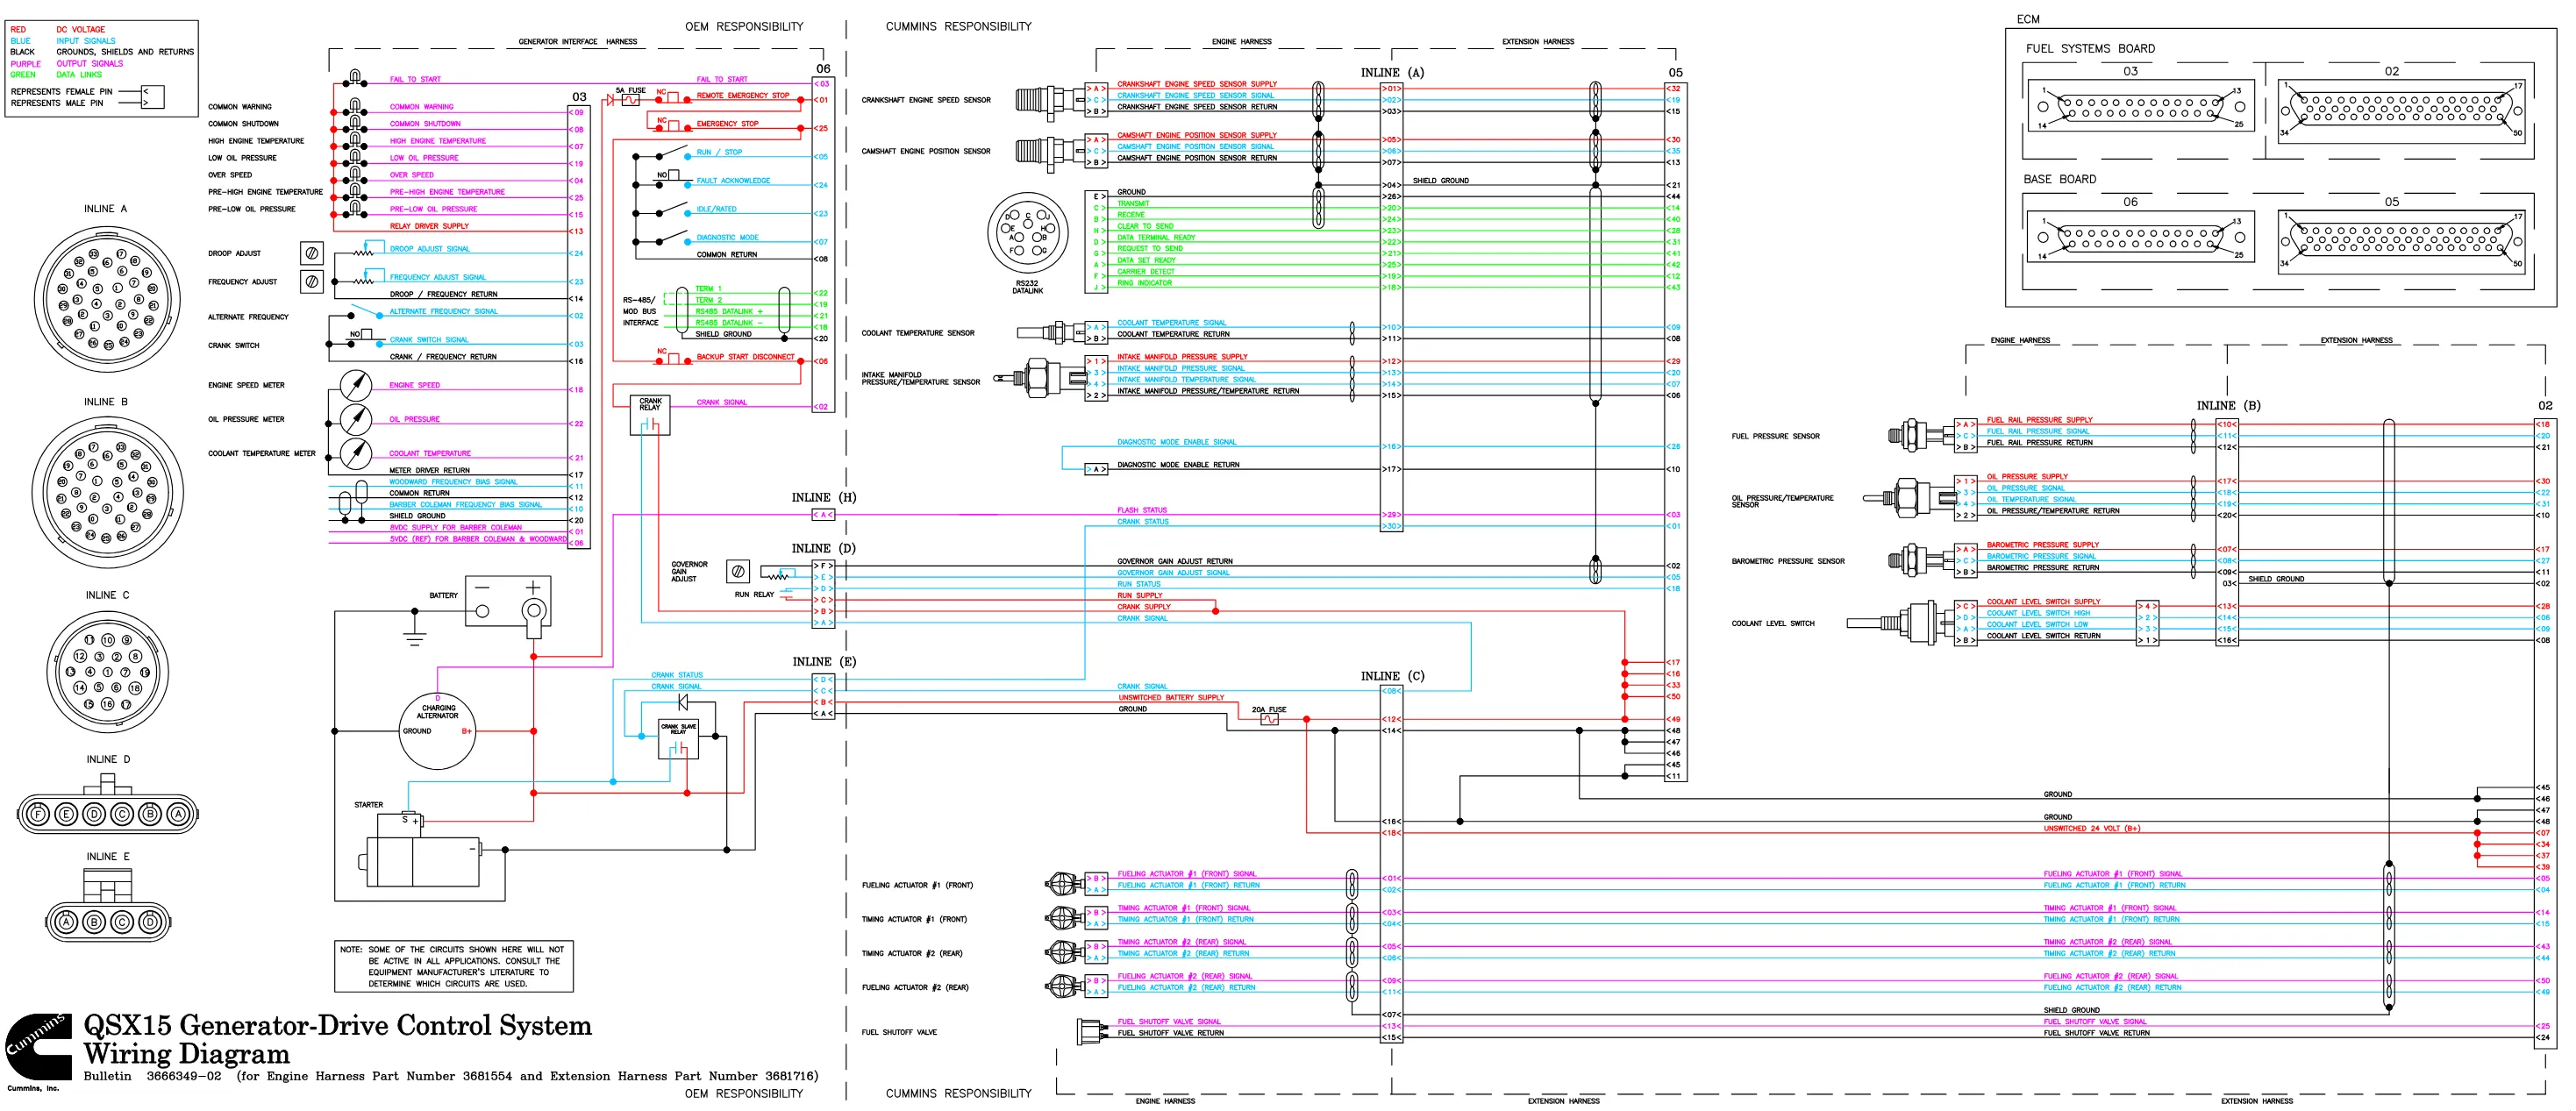Select the "FUEL SYSTEMS BOARD" heading
This screenshot has height=1111, width=2576.
(2090, 48)
